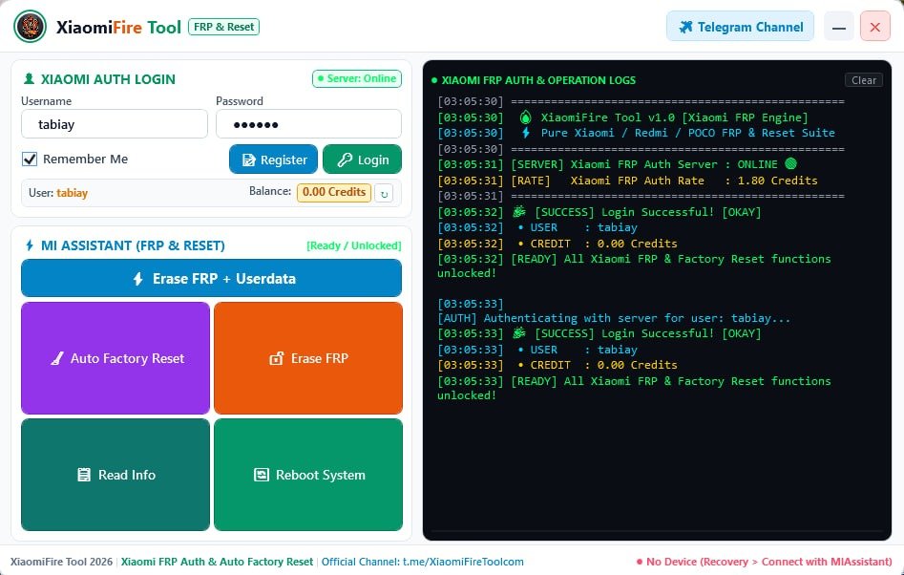Open the Official Channel t.me/XiaomiFireToolcom link
The width and height of the screenshot is (904, 575).
[423, 562]
